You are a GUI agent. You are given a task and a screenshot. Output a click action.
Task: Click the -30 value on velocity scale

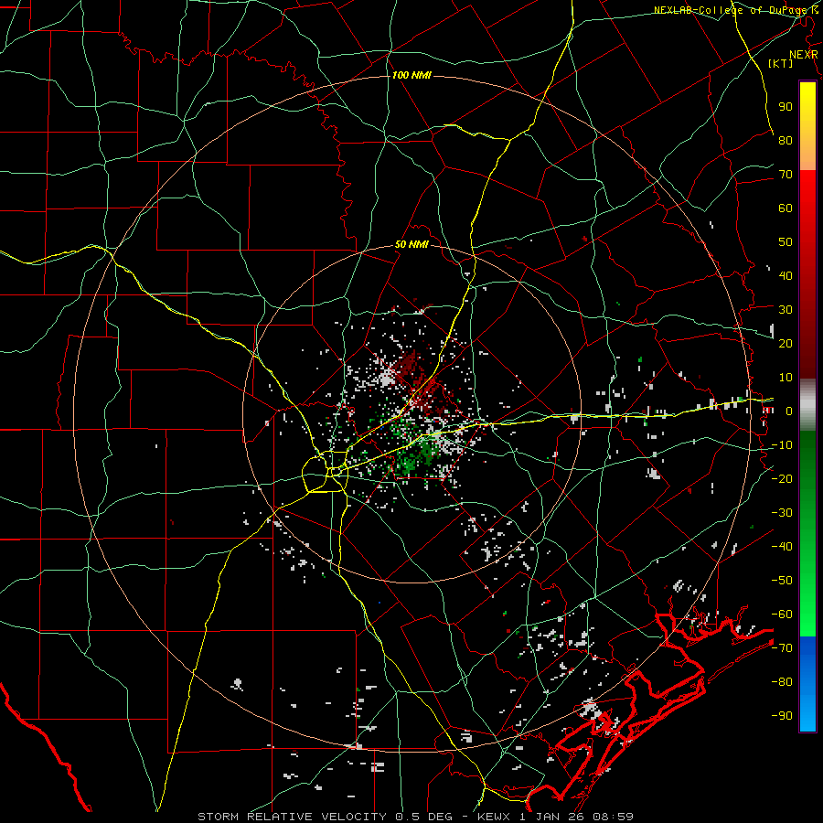[782, 513]
